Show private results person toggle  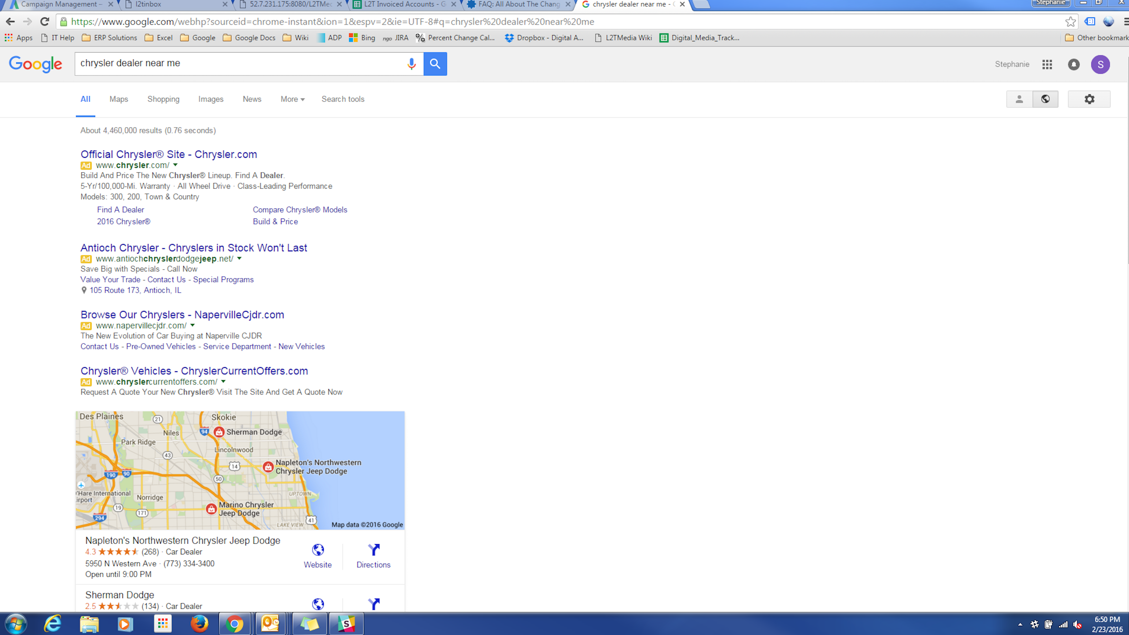[x=1019, y=99]
